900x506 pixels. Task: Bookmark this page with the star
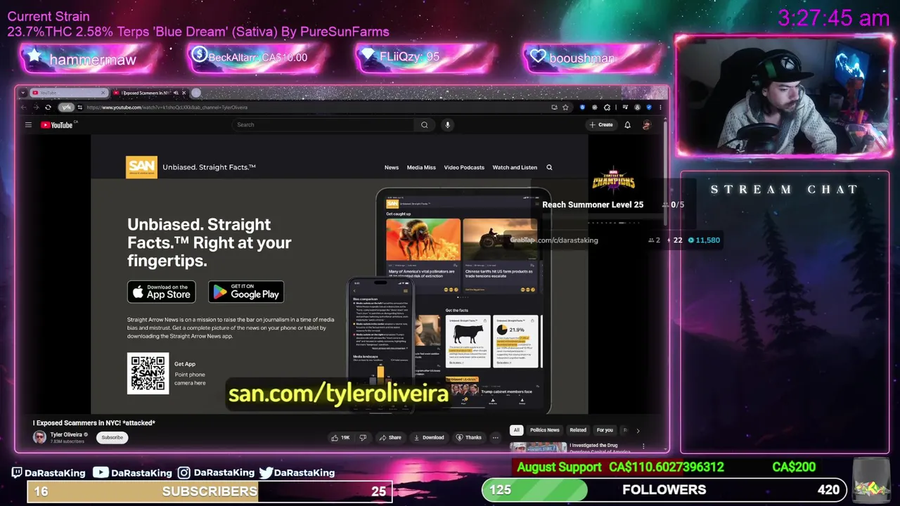[565, 108]
